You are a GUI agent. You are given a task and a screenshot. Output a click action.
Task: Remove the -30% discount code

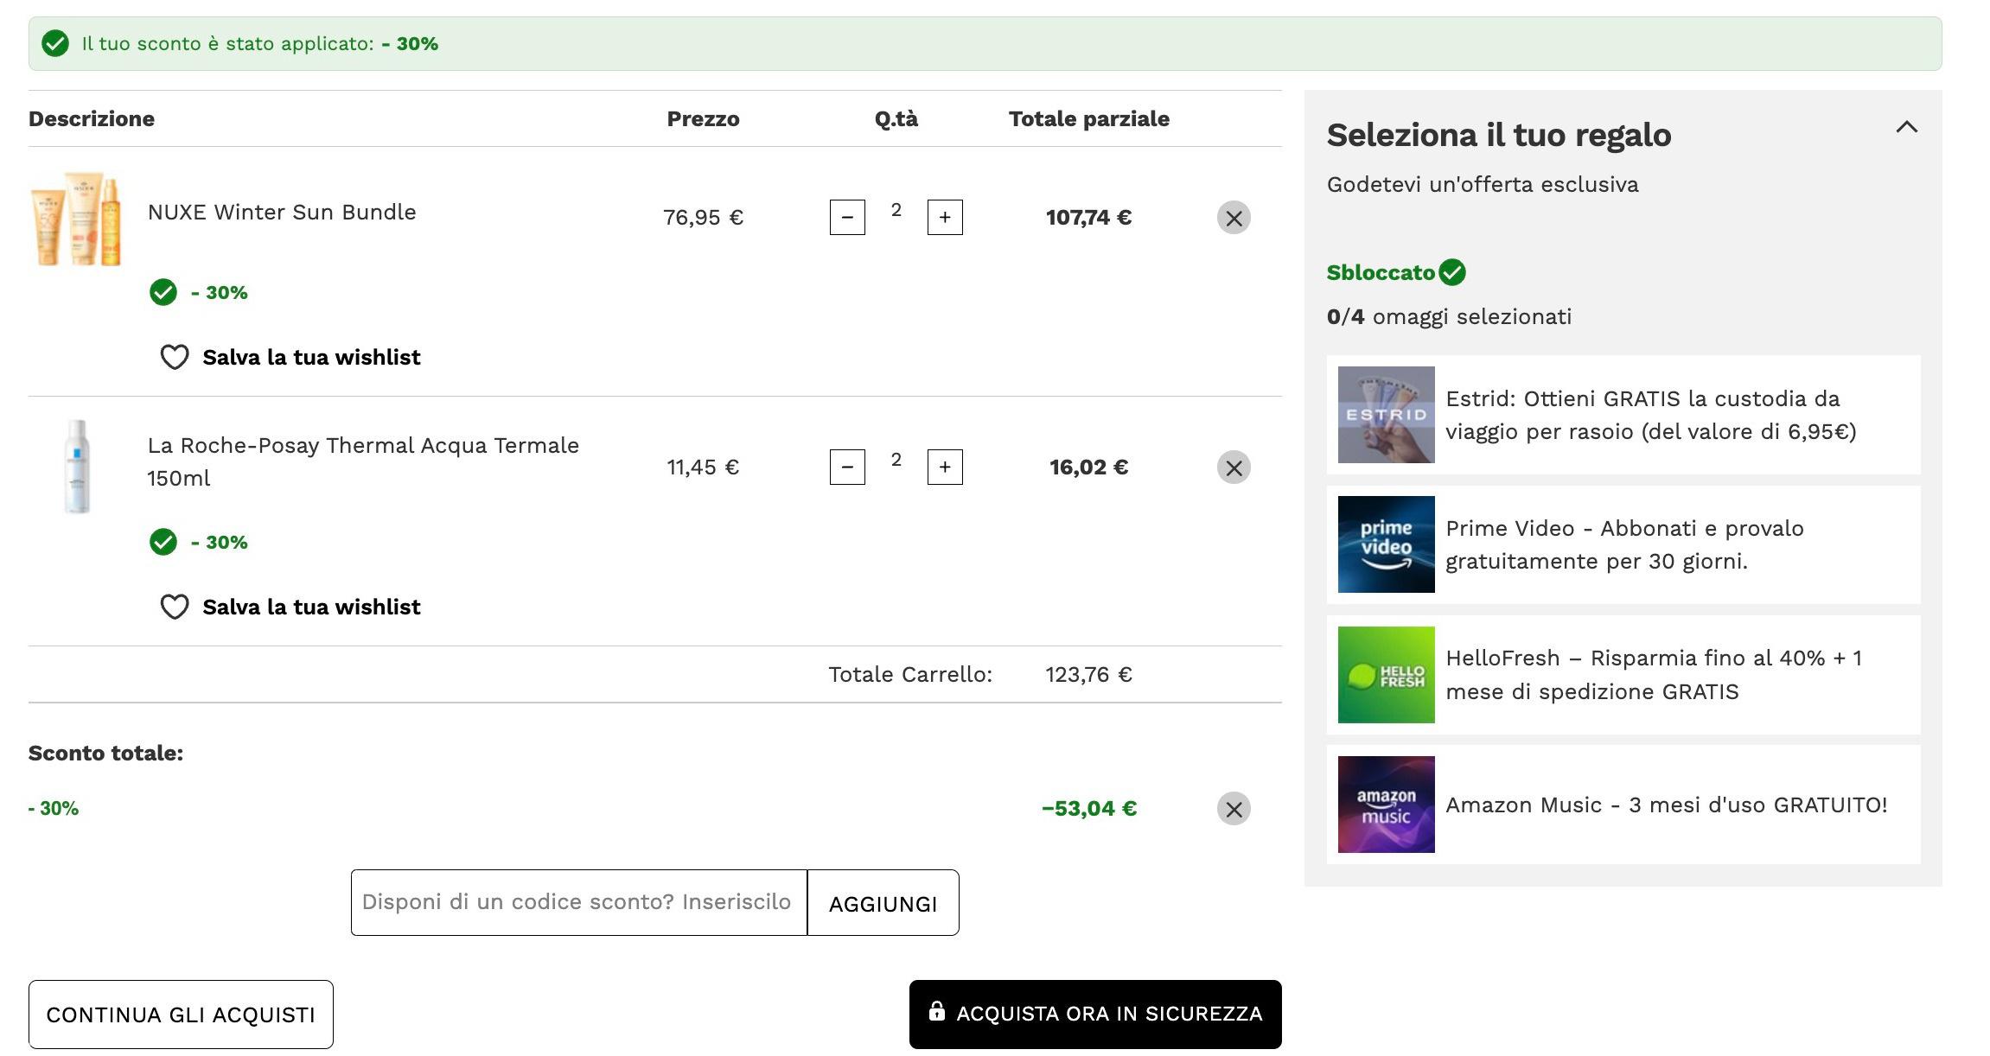point(1234,809)
